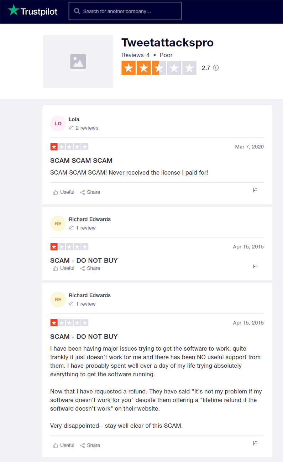This screenshot has width=283, height=462.
Task: Mark Lola's review as Useful
Action: pyautogui.click(x=64, y=192)
